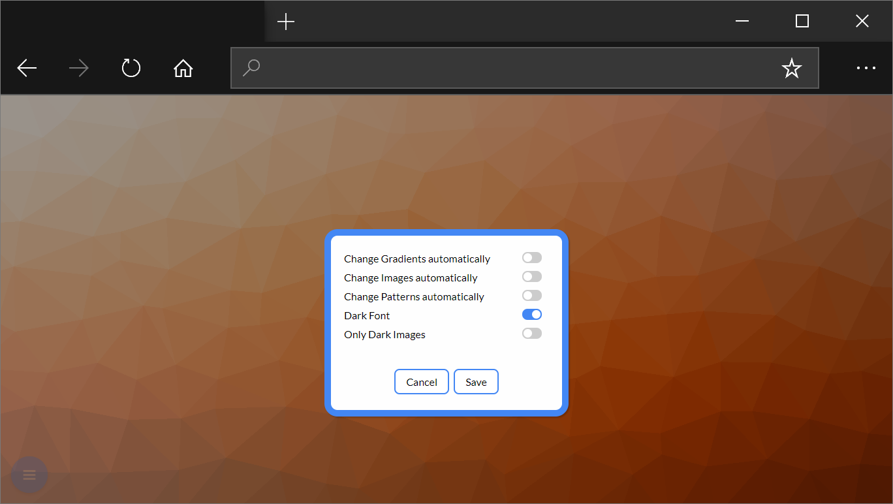The width and height of the screenshot is (893, 504).
Task: Open the browser three-dots more menu
Action: coord(866,68)
